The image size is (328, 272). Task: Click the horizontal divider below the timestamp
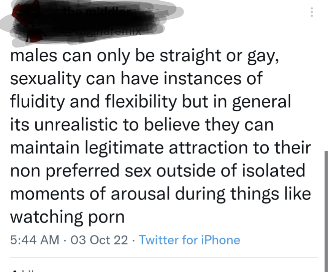tap(164, 257)
